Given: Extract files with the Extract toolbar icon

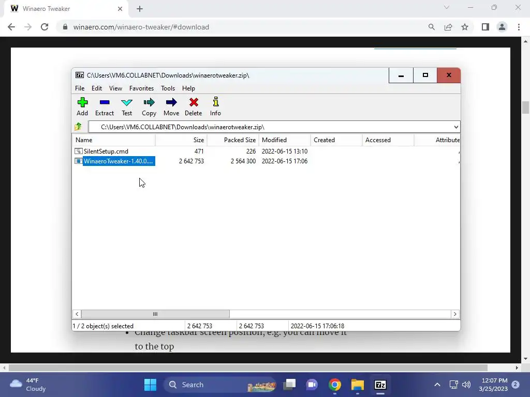Looking at the screenshot, I should click(x=105, y=102).
